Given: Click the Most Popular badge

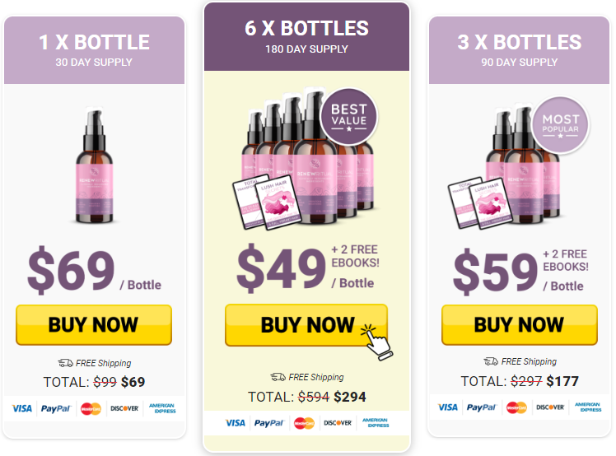Looking at the screenshot, I should [560, 125].
